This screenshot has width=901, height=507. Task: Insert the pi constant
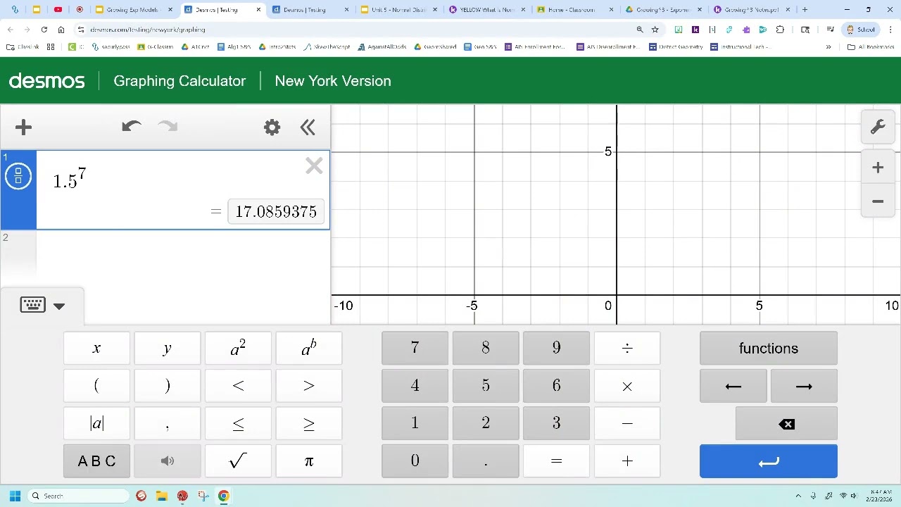pyautogui.click(x=309, y=461)
